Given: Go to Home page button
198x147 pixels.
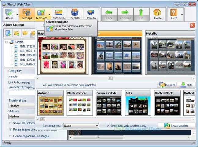Looking at the screenshot, I should click(x=158, y=14).
